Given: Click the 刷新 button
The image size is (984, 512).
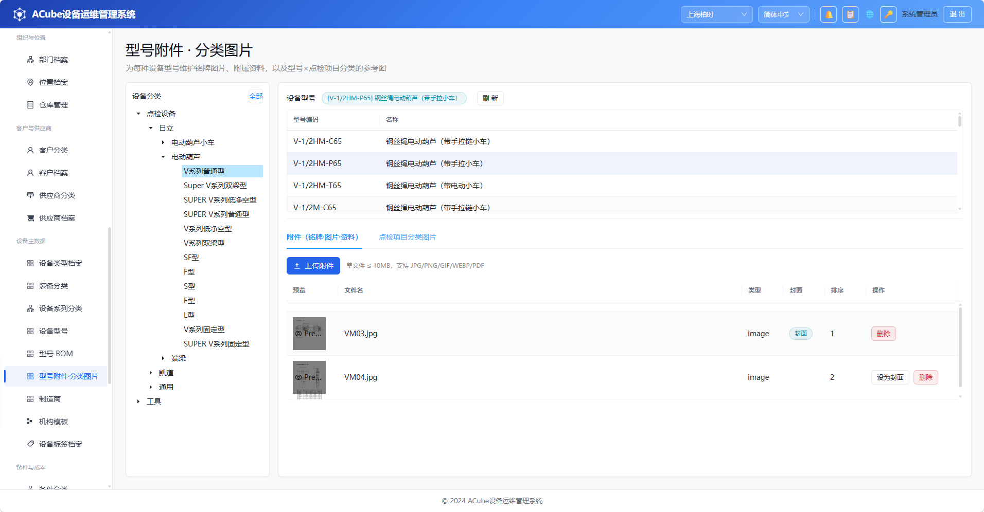Looking at the screenshot, I should [x=490, y=98].
